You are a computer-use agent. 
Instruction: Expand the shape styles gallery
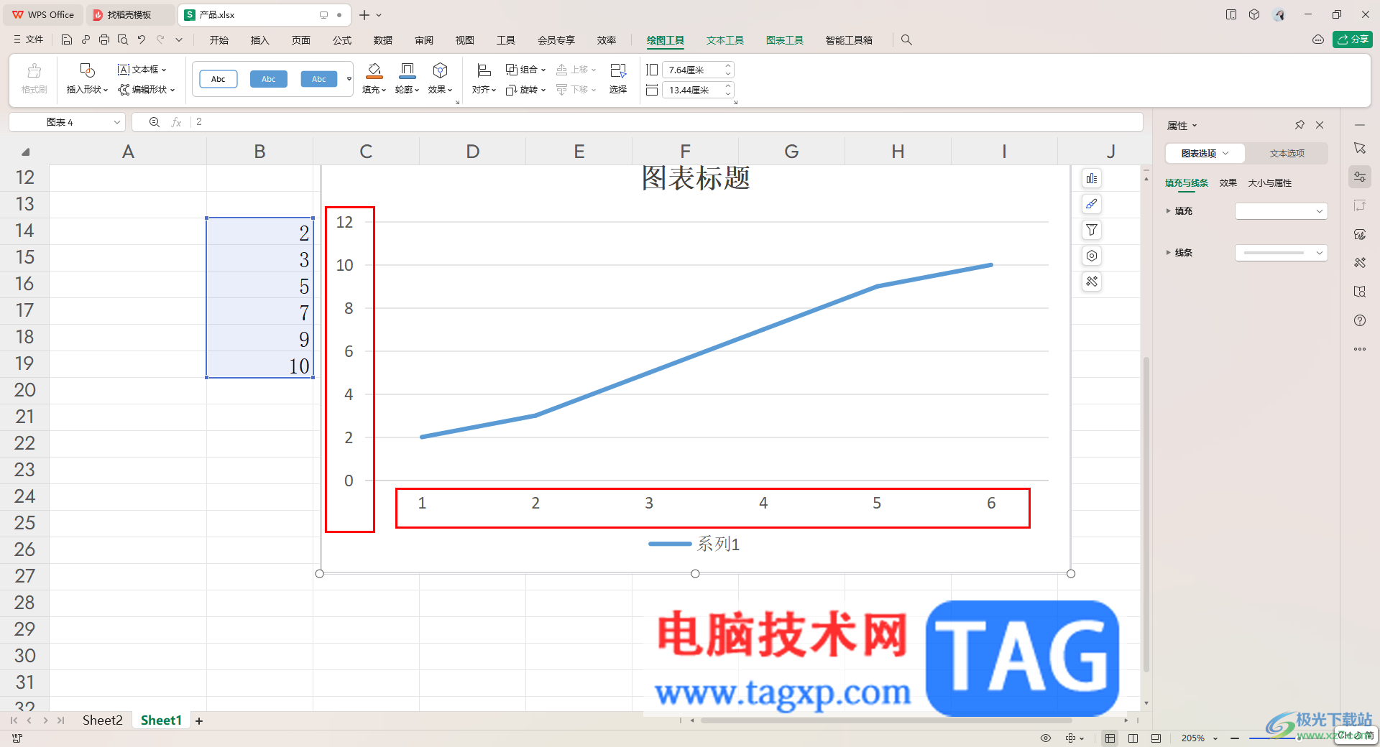tap(349, 79)
